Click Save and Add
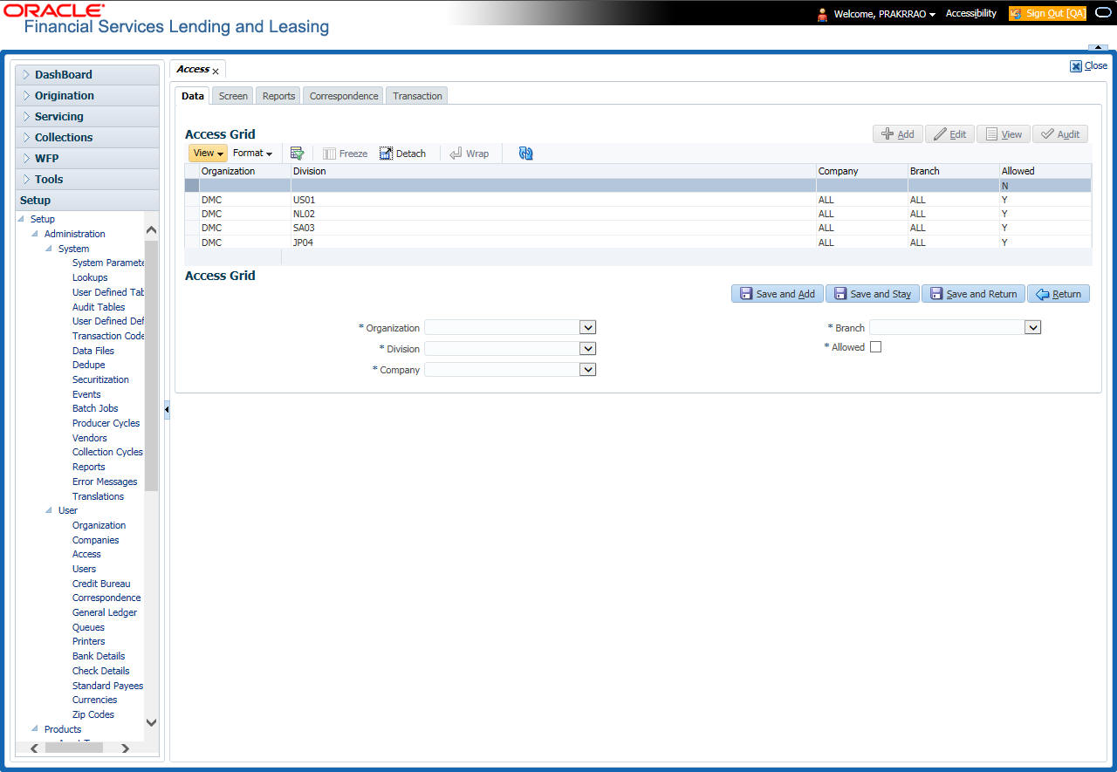This screenshot has width=1117, height=772. coord(777,294)
